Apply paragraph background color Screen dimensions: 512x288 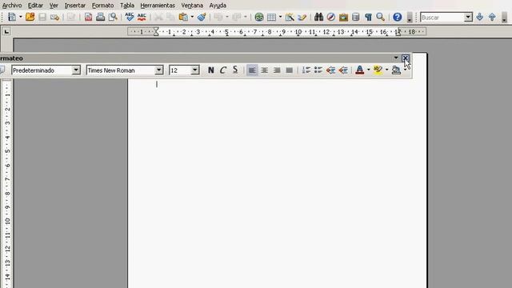396,70
